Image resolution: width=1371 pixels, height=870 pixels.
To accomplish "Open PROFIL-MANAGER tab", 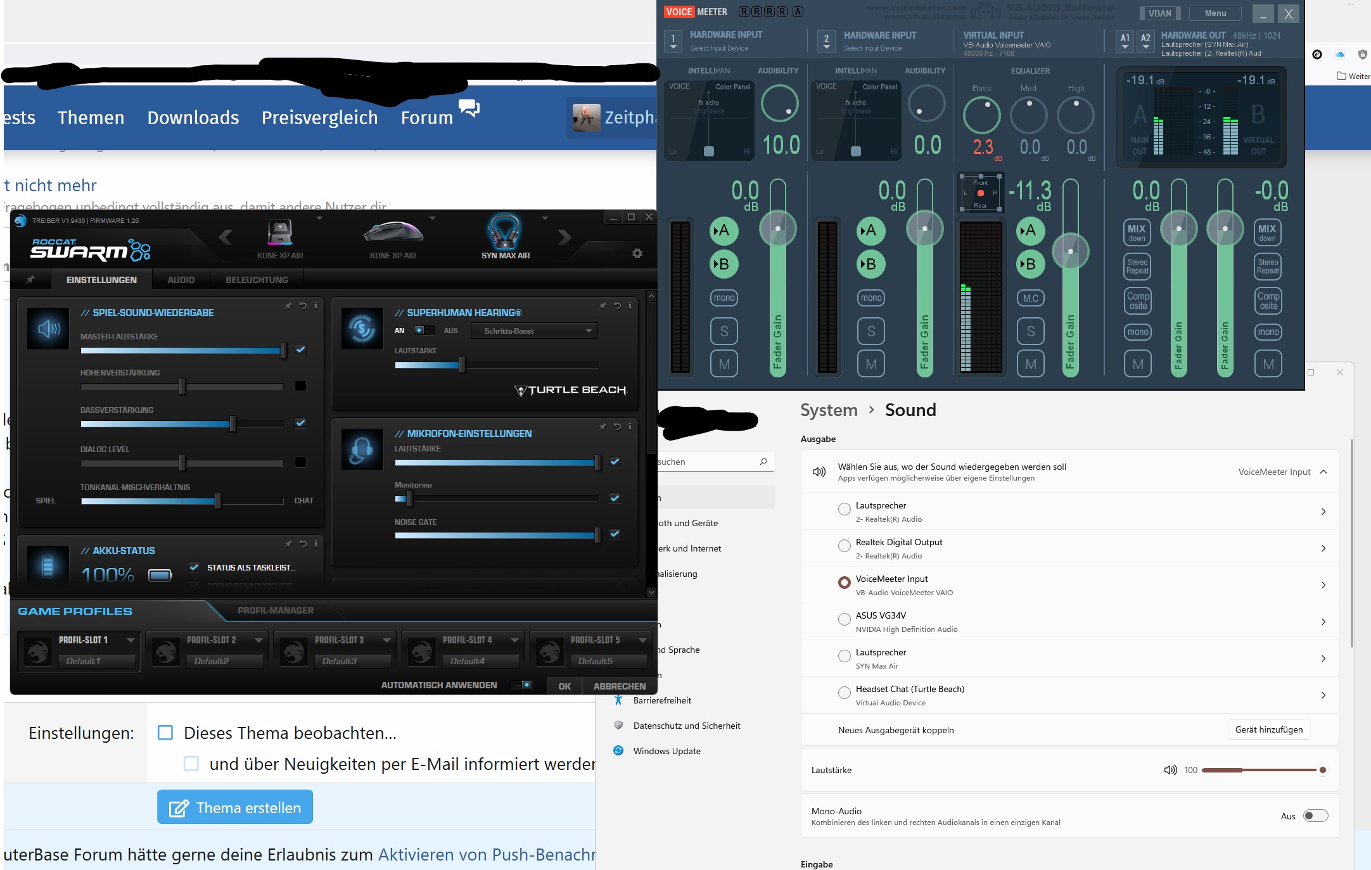I will (275, 610).
